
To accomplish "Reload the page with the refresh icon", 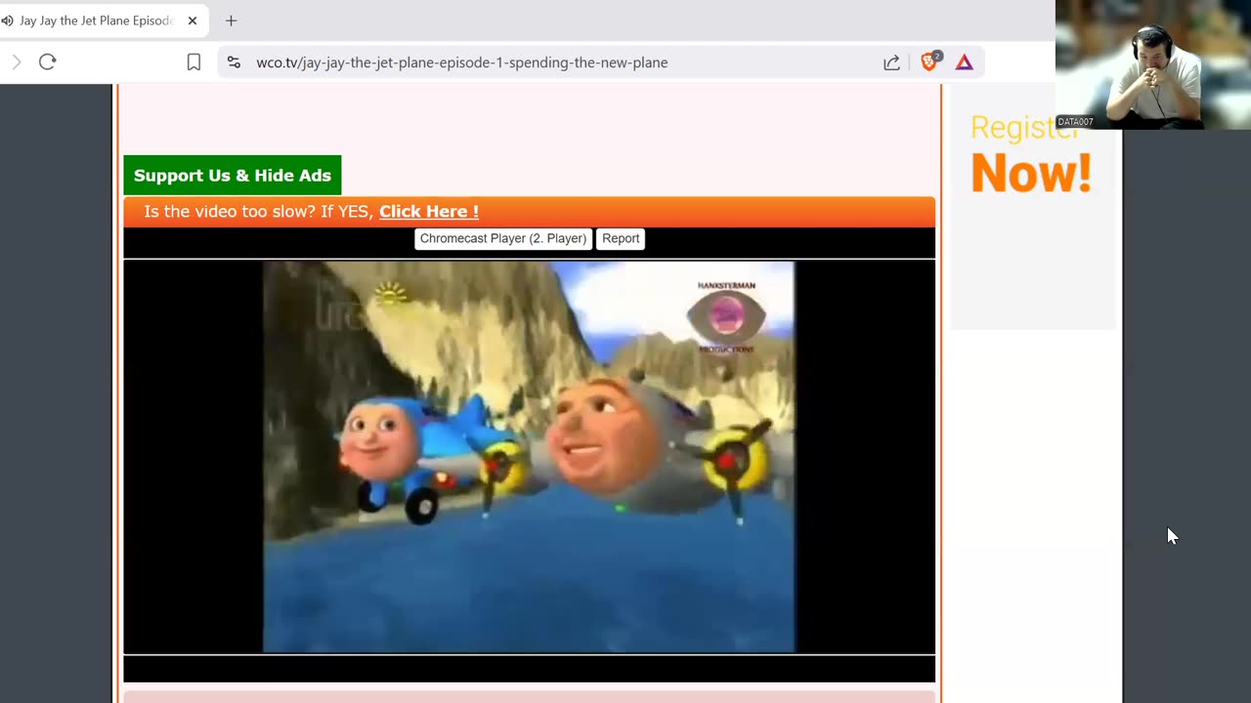I will (x=47, y=62).
